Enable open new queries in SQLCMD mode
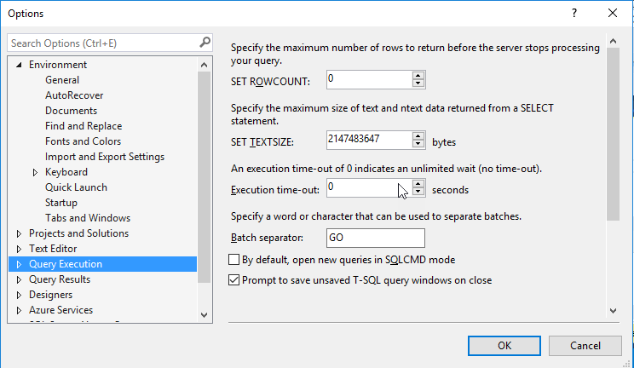The height and width of the screenshot is (368, 634). point(235,260)
